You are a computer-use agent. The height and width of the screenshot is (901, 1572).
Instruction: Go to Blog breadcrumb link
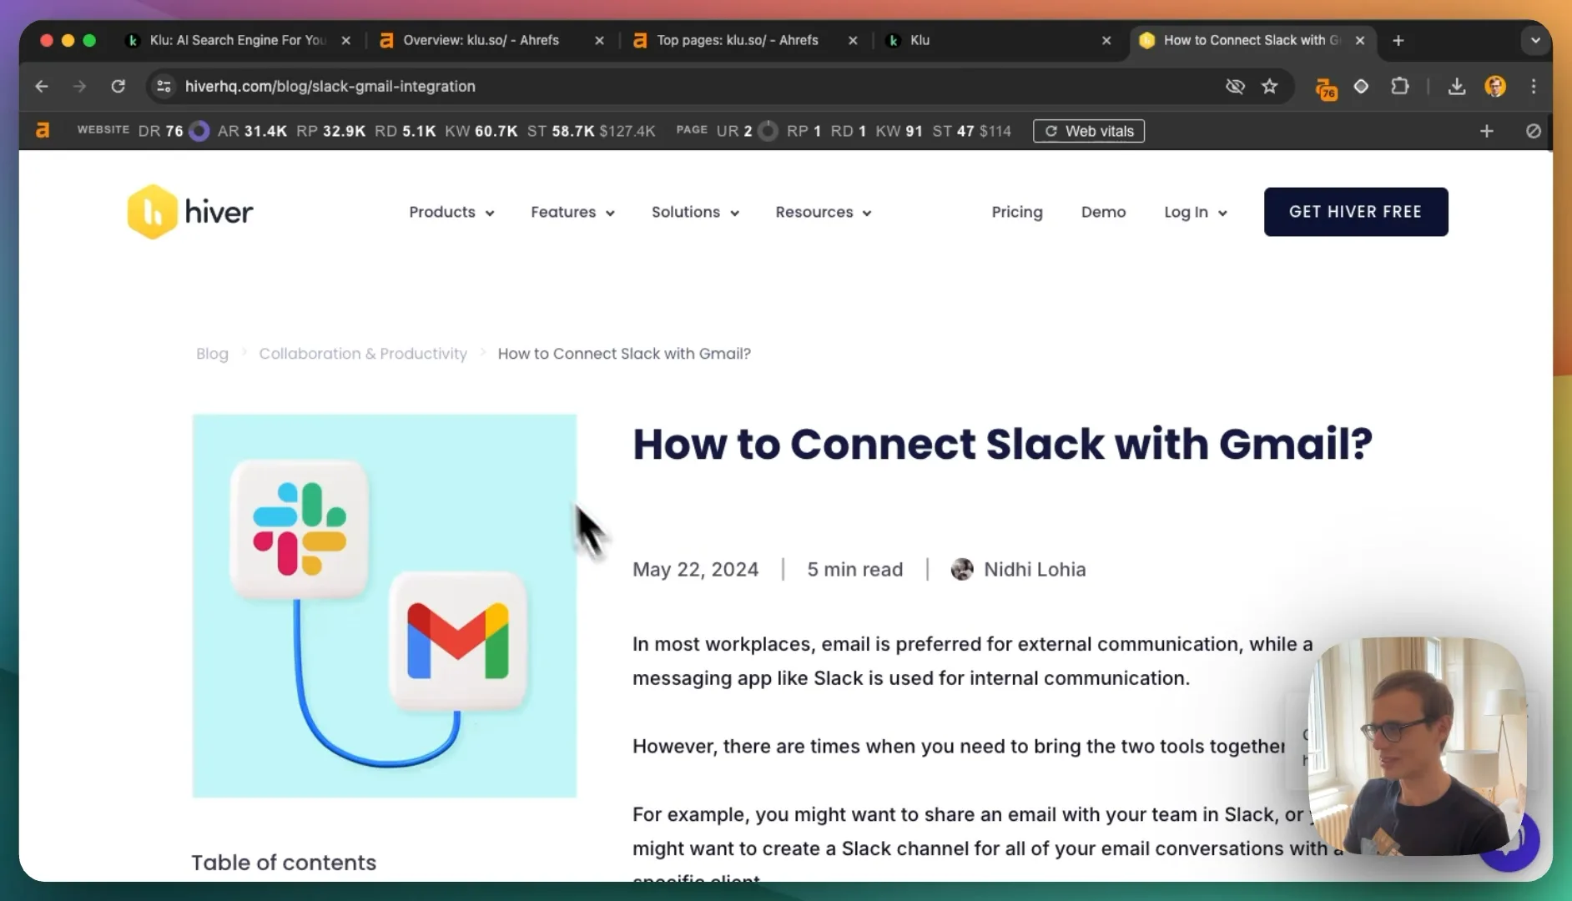212,354
